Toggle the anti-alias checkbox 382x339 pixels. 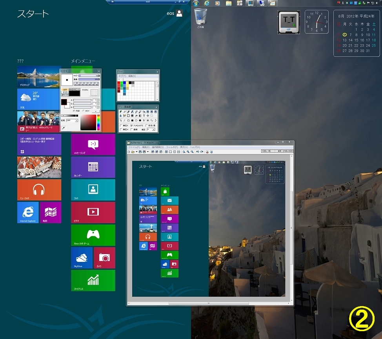tap(132, 125)
